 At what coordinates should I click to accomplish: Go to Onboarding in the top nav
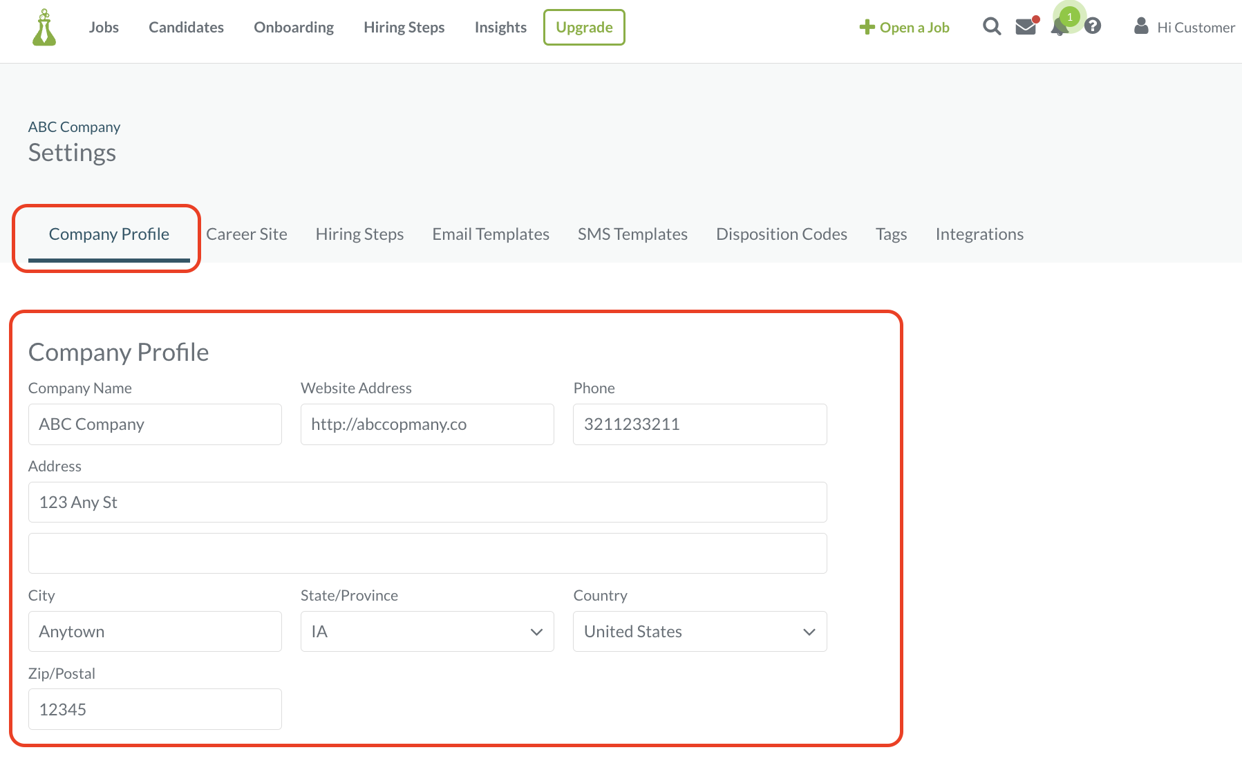[294, 27]
